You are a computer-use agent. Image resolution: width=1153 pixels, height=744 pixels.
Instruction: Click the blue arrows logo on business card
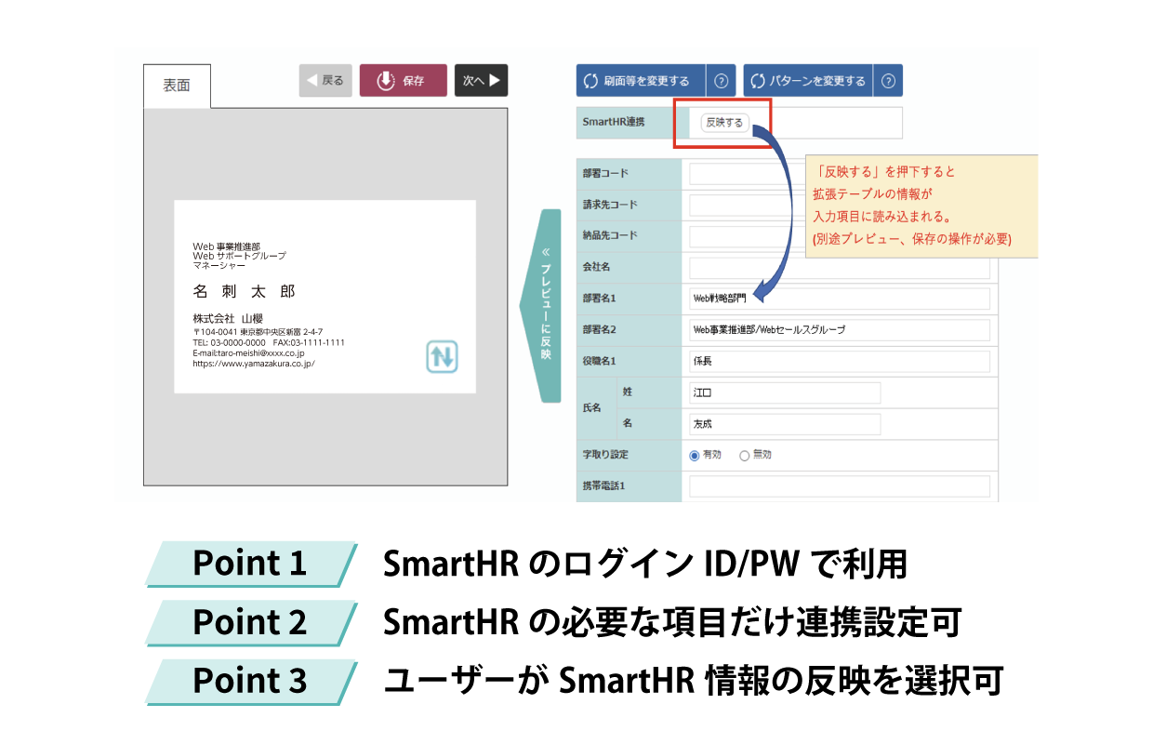[x=442, y=357]
